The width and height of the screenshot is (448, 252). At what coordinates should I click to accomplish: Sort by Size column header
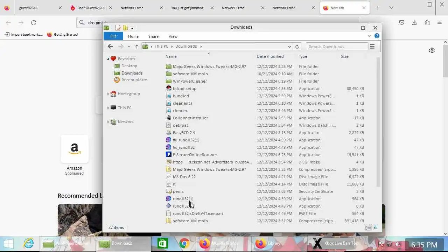point(345,56)
